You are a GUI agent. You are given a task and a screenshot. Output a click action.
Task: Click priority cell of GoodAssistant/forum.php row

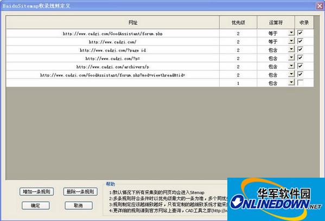238,34
